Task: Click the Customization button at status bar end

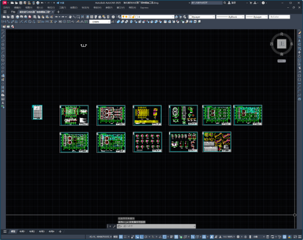Action: tap(300, 237)
